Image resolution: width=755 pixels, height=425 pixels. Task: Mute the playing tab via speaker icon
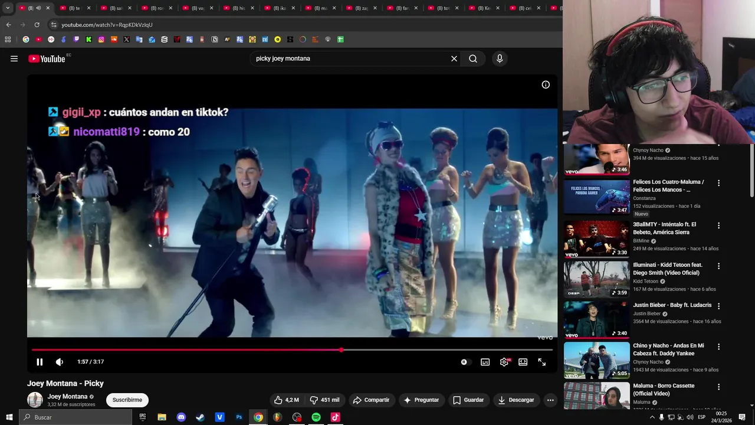click(x=38, y=8)
